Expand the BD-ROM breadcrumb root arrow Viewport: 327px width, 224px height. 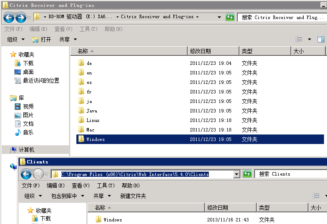[x=45, y=17]
